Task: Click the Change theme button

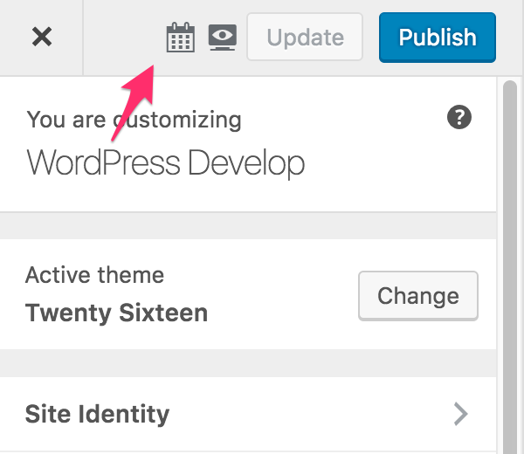Action: (418, 296)
